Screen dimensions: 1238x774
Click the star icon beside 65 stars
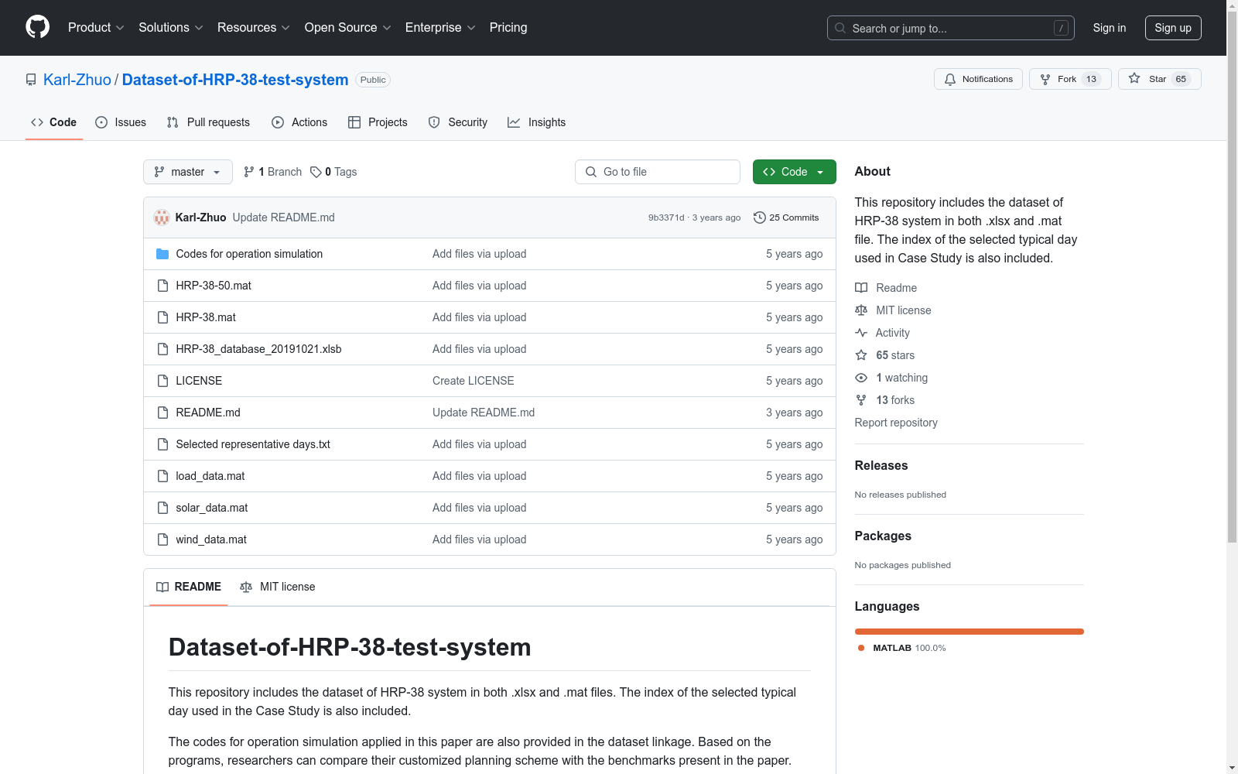pyautogui.click(x=861, y=355)
